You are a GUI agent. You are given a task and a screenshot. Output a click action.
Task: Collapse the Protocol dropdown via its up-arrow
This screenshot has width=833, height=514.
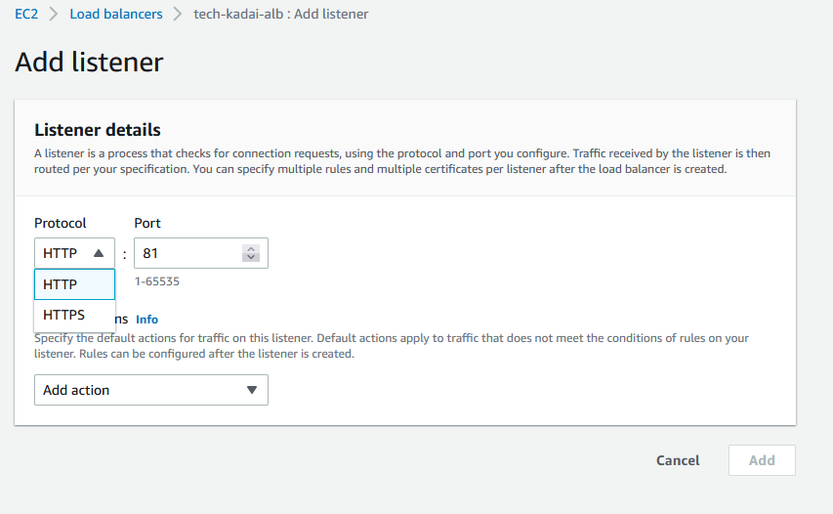click(99, 253)
